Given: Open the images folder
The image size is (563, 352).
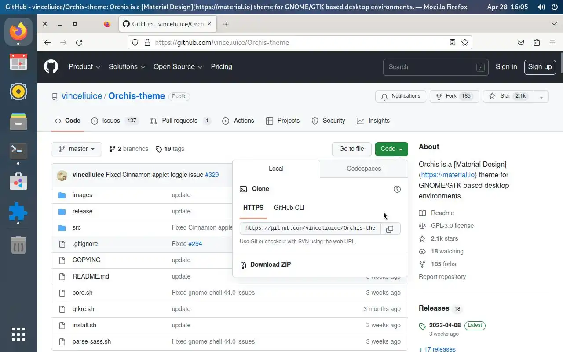Looking at the screenshot, I should [82, 195].
